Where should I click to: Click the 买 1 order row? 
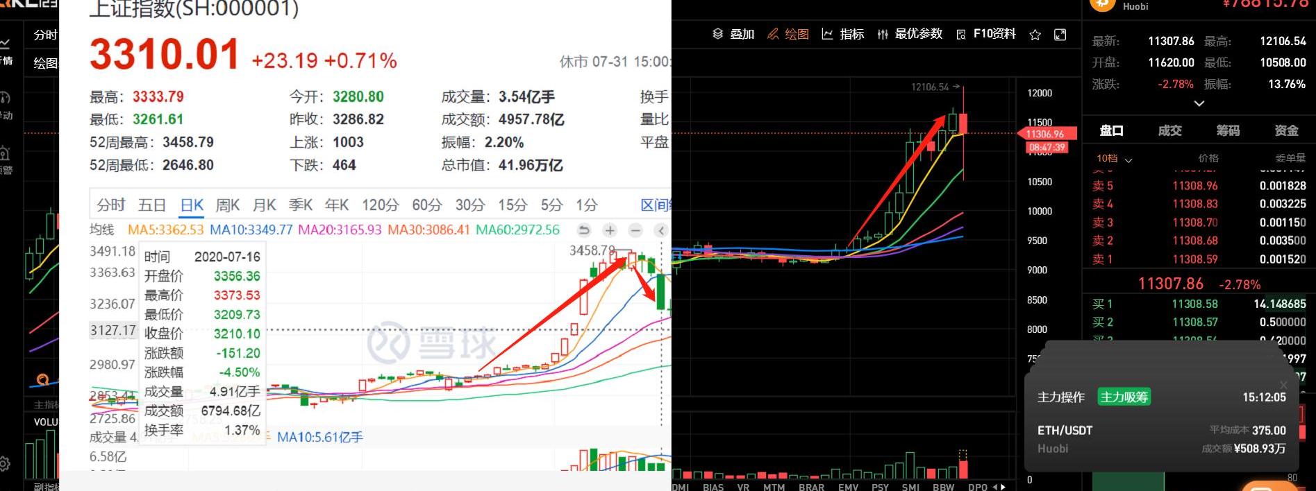click(1199, 304)
